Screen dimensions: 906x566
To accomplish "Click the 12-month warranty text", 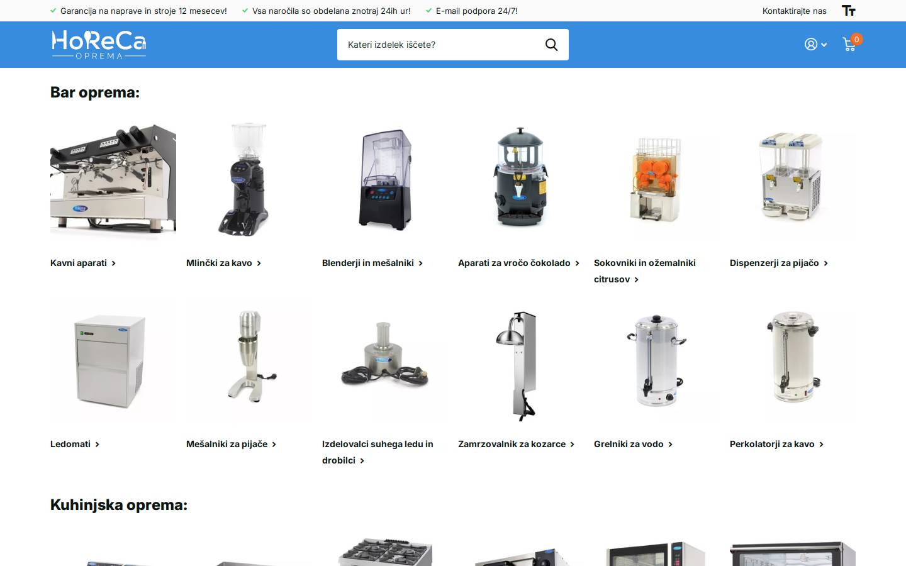I will (143, 11).
